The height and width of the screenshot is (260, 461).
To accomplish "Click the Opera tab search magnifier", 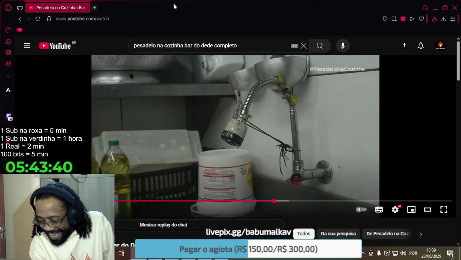I will tap(425, 8).
